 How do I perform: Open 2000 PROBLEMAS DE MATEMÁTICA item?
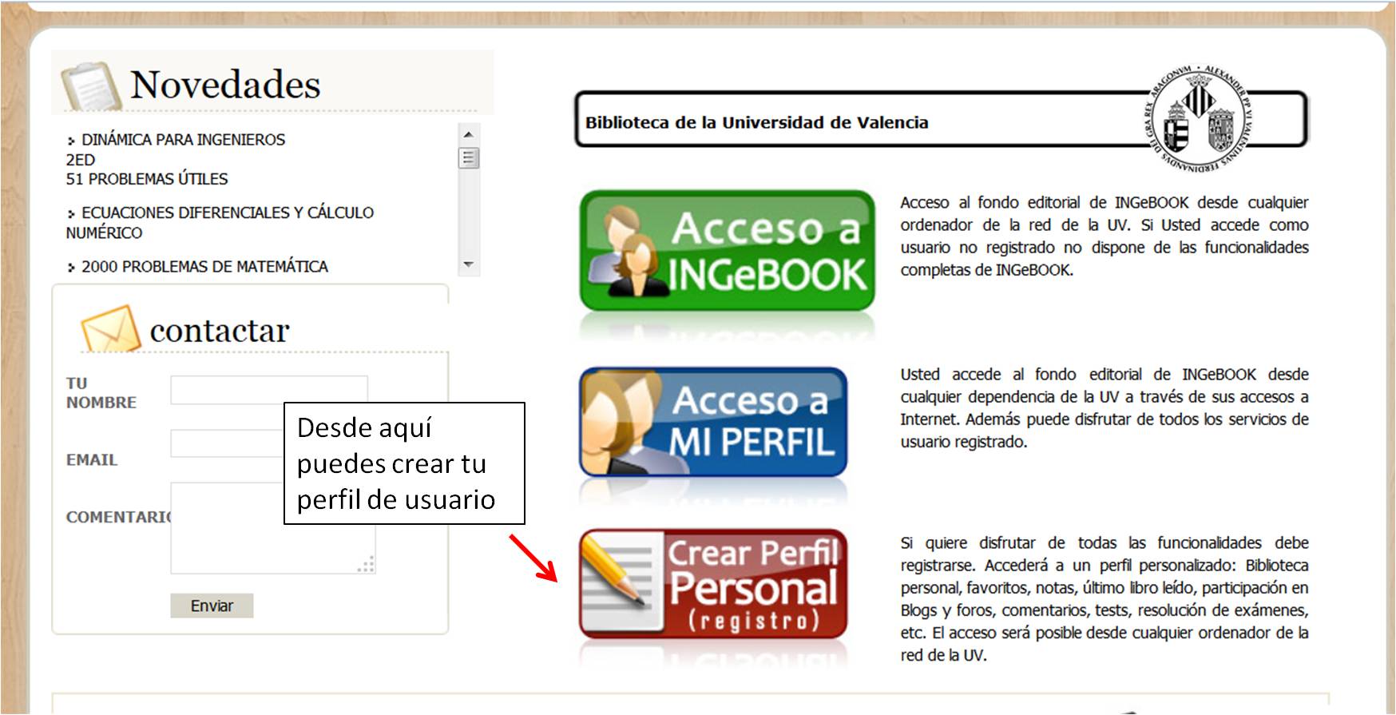click(x=198, y=267)
